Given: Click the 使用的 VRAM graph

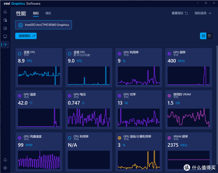Looking at the screenshot, I should click(188, 117).
